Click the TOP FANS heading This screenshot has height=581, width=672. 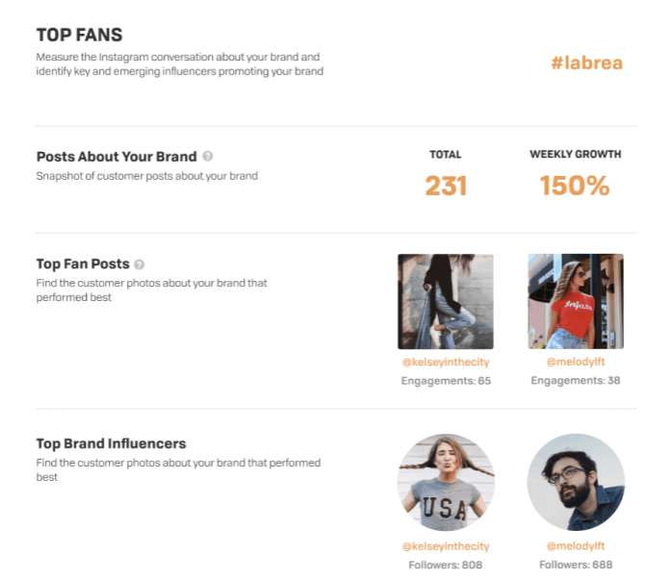pyautogui.click(x=80, y=36)
